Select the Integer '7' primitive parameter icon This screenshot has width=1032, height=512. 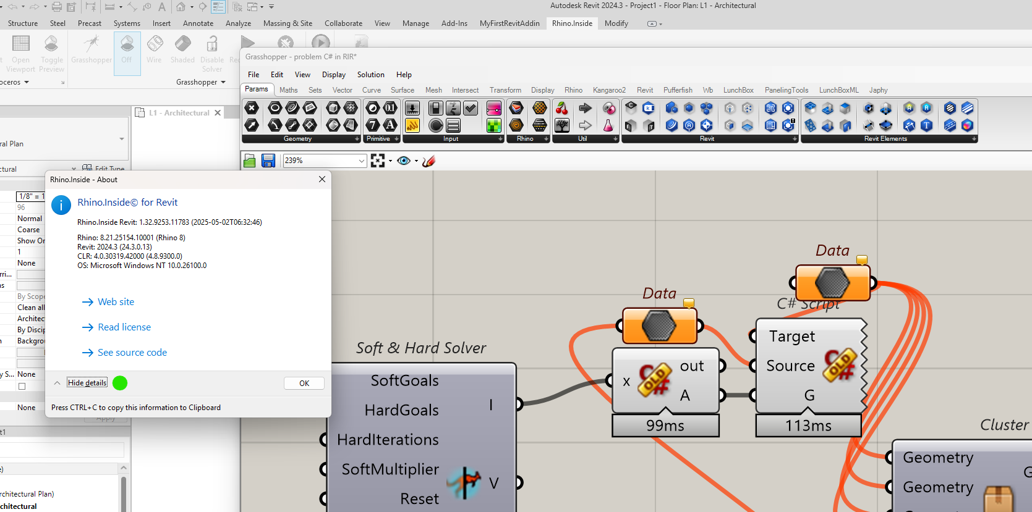click(373, 125)
